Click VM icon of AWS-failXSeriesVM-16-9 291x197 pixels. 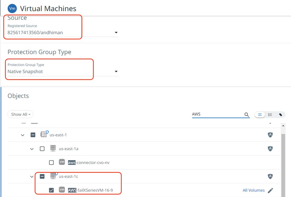point(62,190)
